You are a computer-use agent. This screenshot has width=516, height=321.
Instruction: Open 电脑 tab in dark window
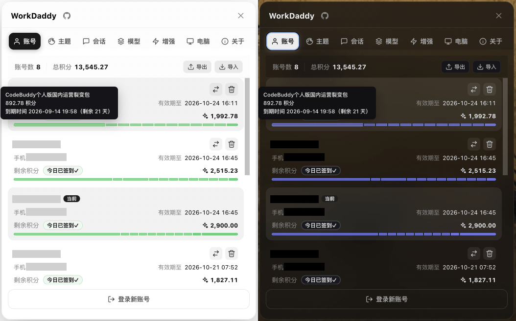click(456, 41)
